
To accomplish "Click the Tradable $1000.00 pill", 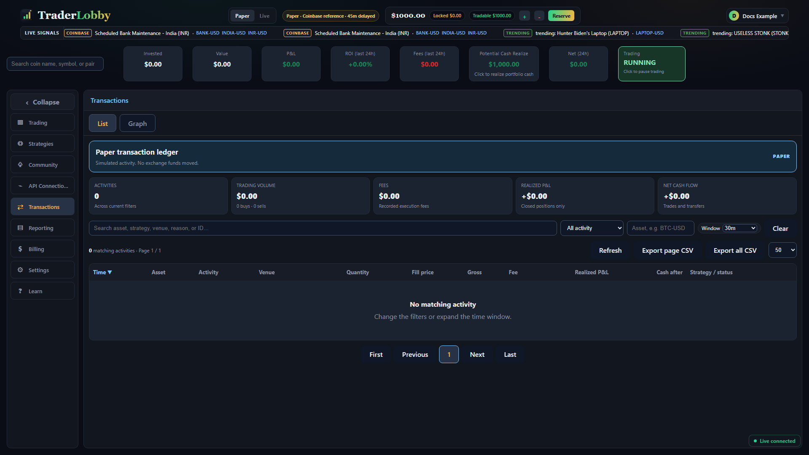I will (x=492, y=16).
